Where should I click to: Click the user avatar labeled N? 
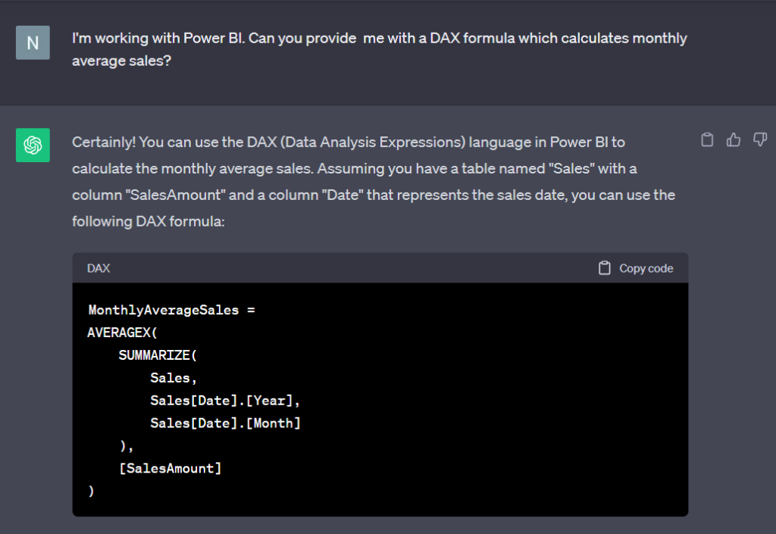[x=33, y=43]
